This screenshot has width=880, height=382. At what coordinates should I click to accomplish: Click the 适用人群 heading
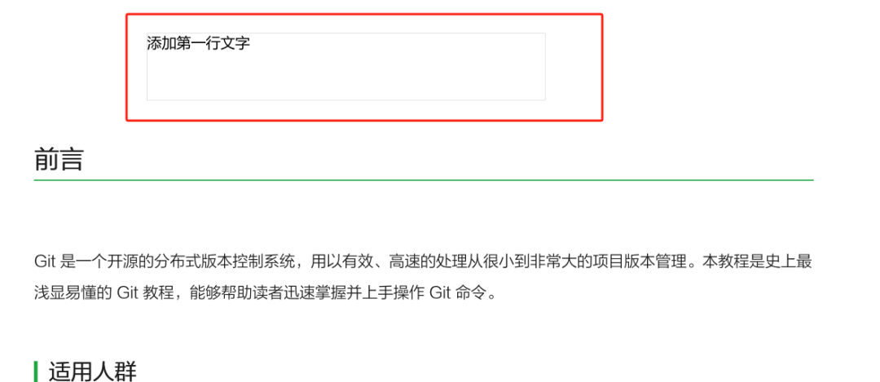pyautogui.click(x=93, y=372)
